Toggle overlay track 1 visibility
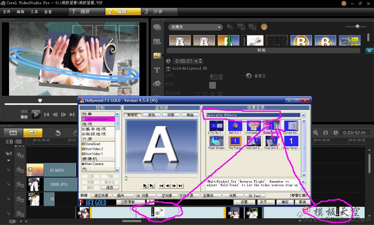Image resolution: width=374 pixels, height=225 pixels. [x=20, y=170]
